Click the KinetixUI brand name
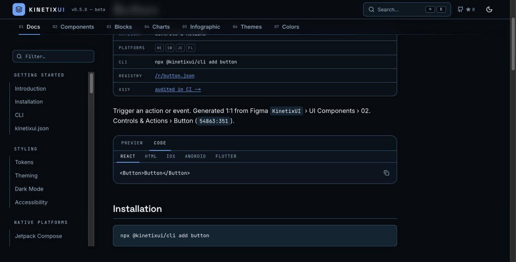The width and height of the screenshot is (516, 262). tap(47, 10)
